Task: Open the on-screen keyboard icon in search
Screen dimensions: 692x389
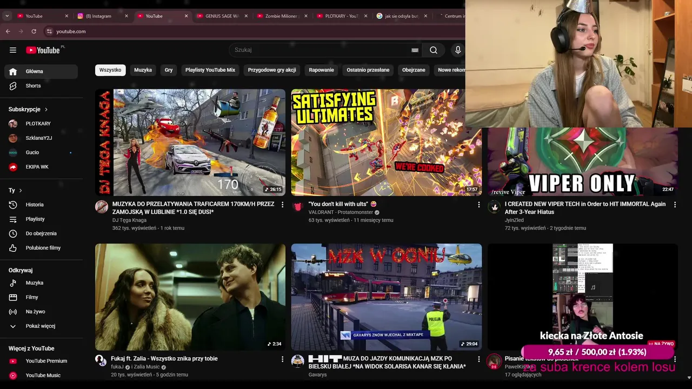Action: click(415, 50)
